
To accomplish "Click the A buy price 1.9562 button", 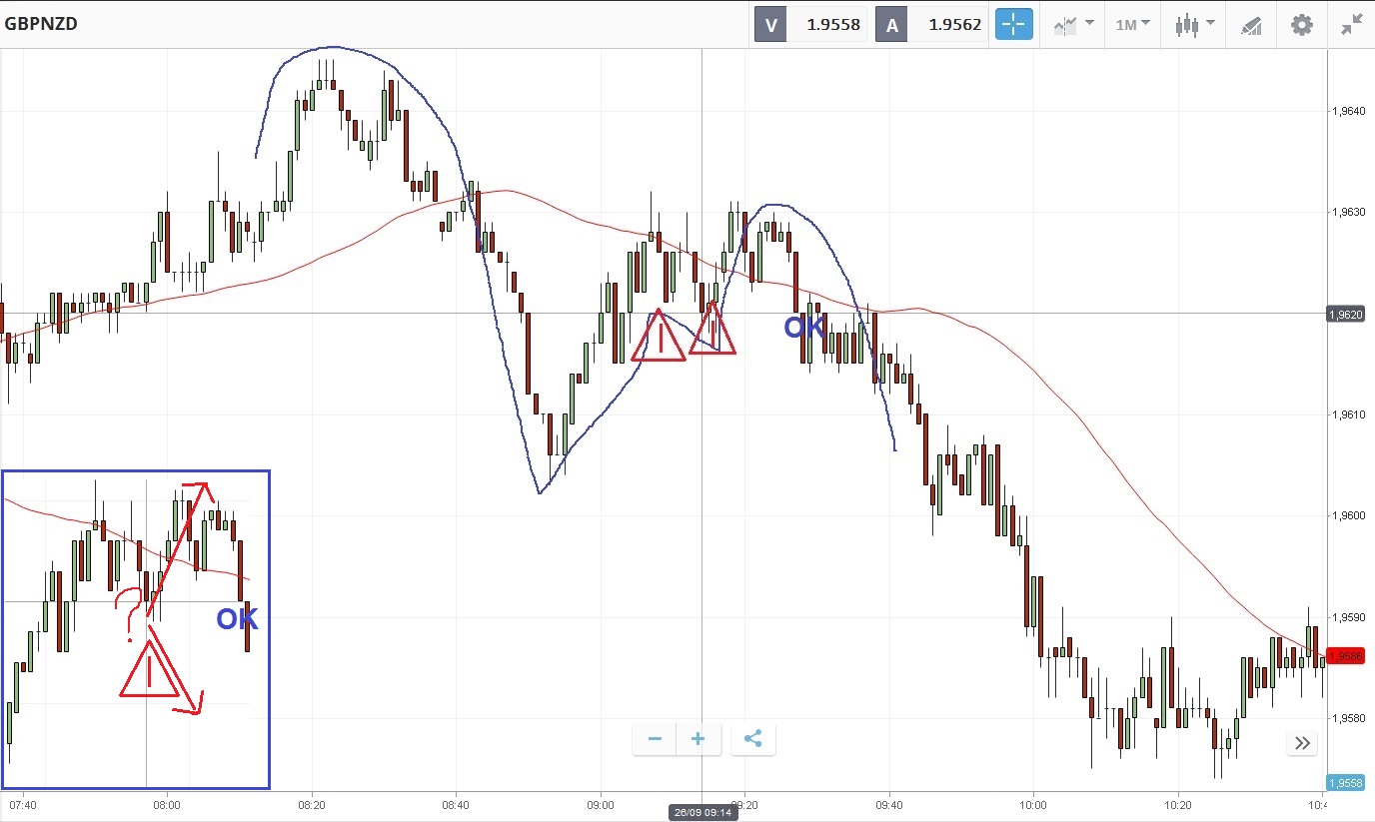I will click(932, 25).
